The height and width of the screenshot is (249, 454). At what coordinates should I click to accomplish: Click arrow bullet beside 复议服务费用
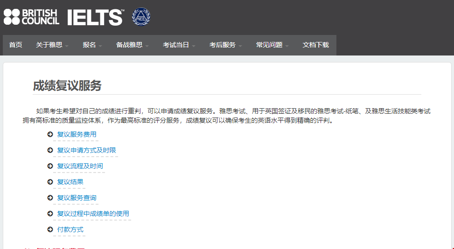click(x=50, y=134)
